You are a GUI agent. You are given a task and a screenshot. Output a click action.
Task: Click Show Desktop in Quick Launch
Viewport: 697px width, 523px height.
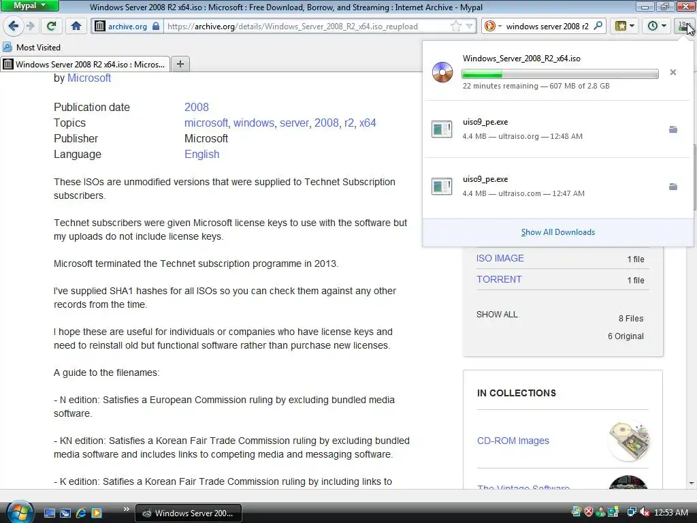[50, 513]
